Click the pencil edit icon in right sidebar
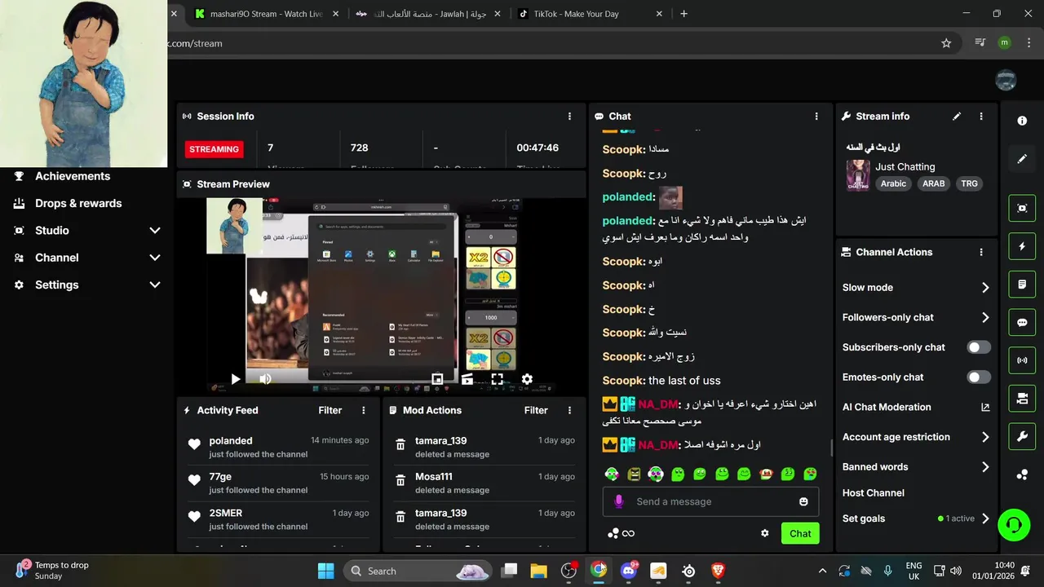 tap(1022, 159)
